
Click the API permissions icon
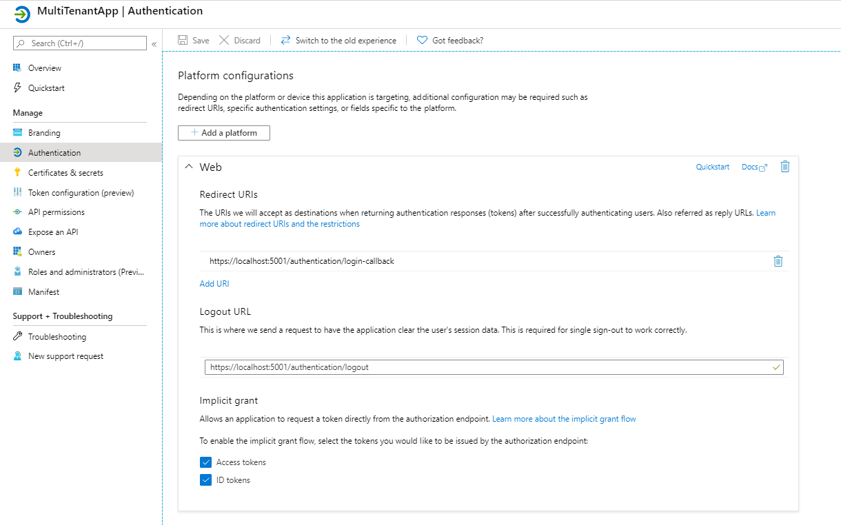click(17, 212)
